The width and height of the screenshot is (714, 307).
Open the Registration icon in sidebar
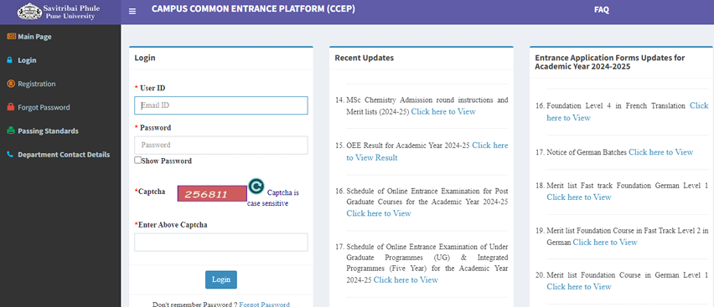click(x=11, y=84)
